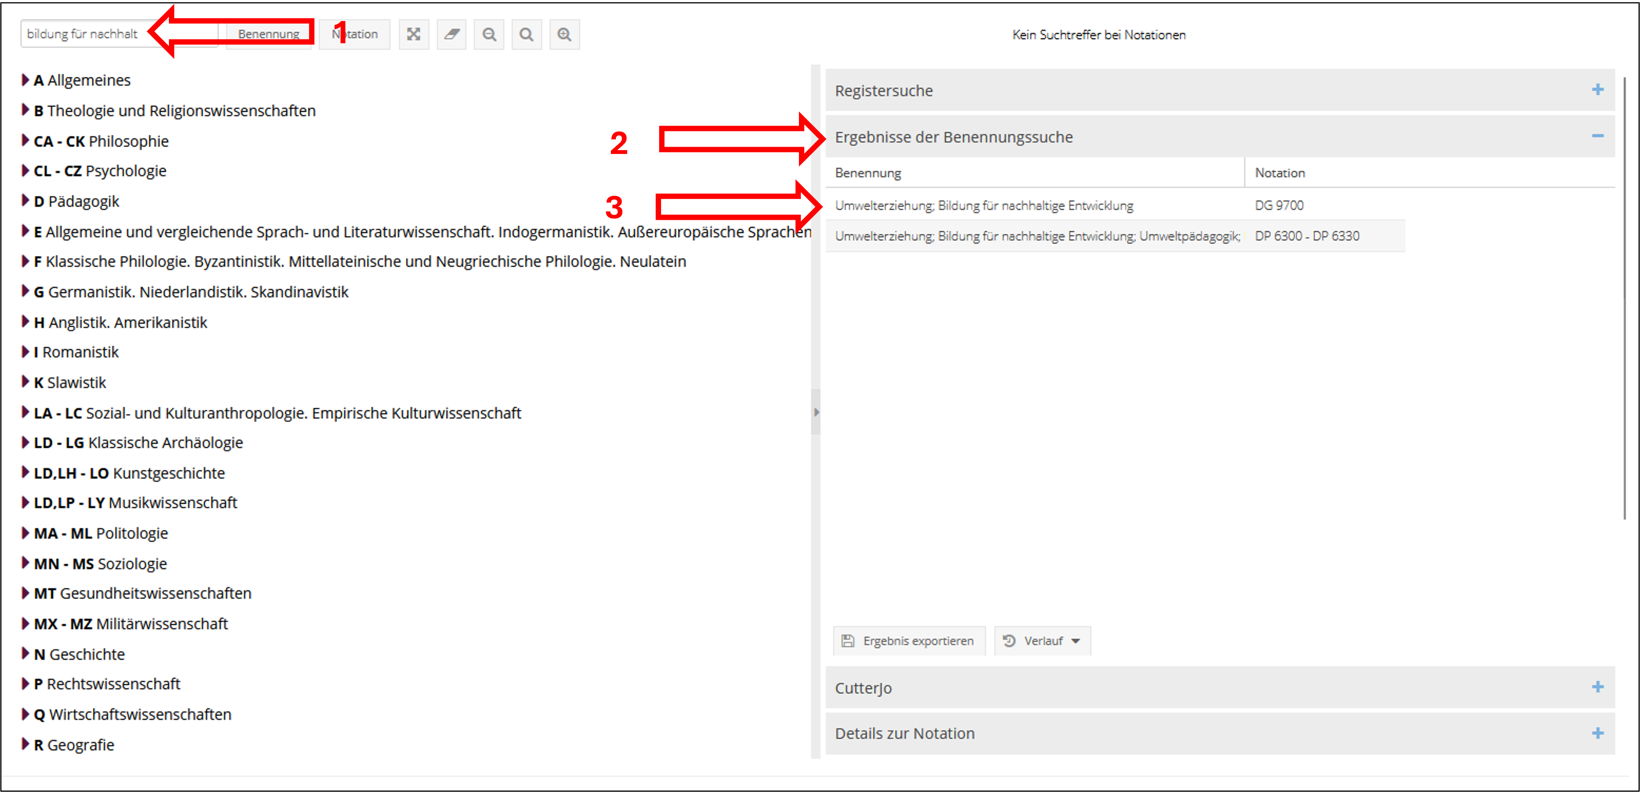
Task: Open Details zur Notation panel header
Action: 1220,733
